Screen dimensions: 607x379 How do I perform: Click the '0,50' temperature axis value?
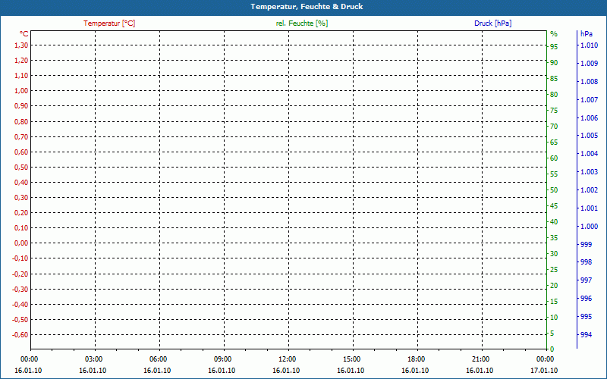tap(21, 167)
